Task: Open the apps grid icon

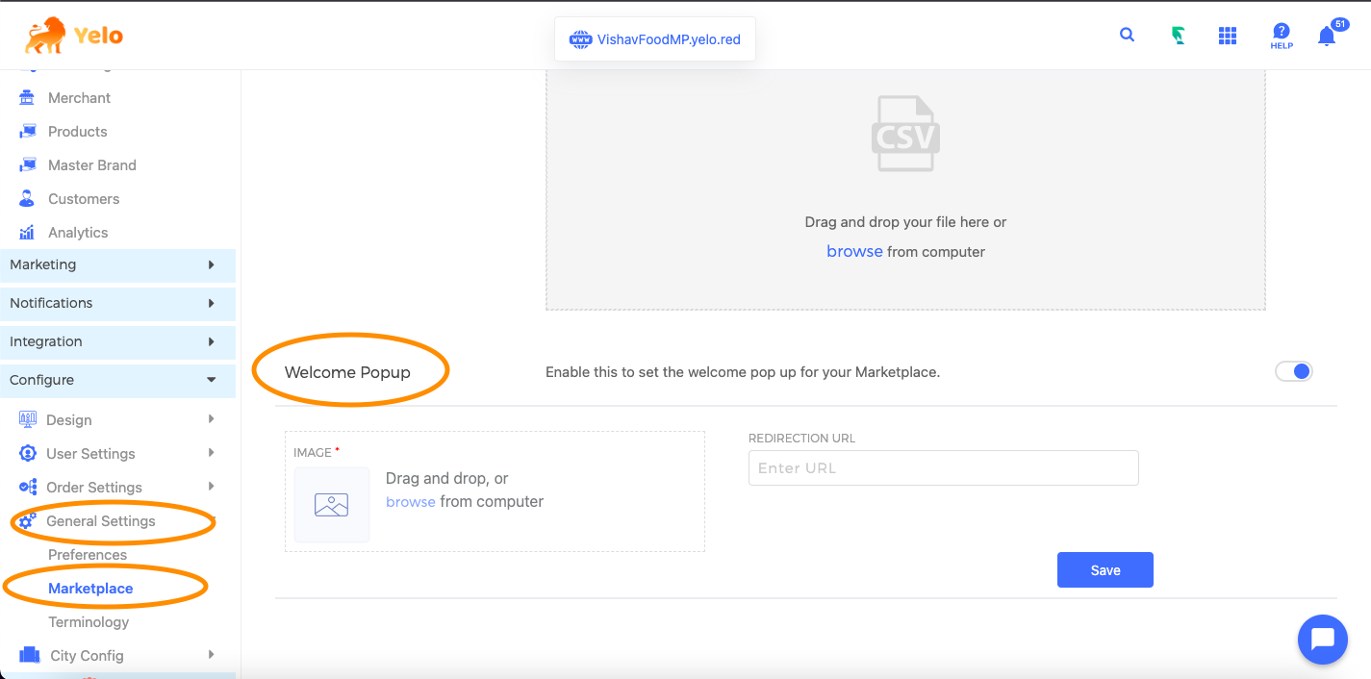Action: point(1227,36)
